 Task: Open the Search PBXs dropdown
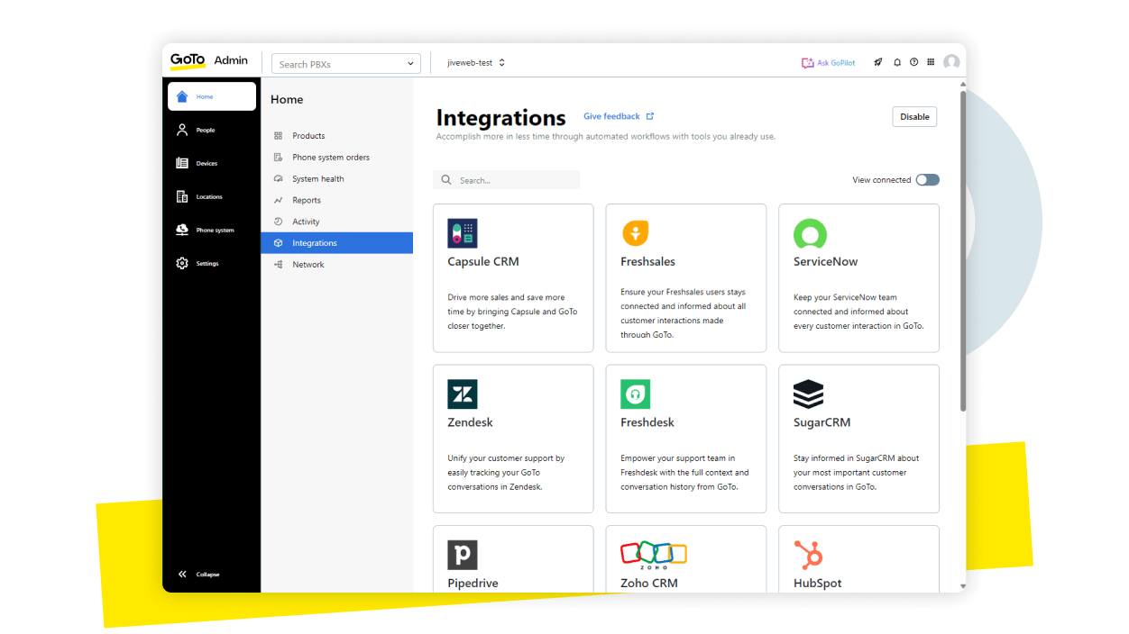[345, 63]
